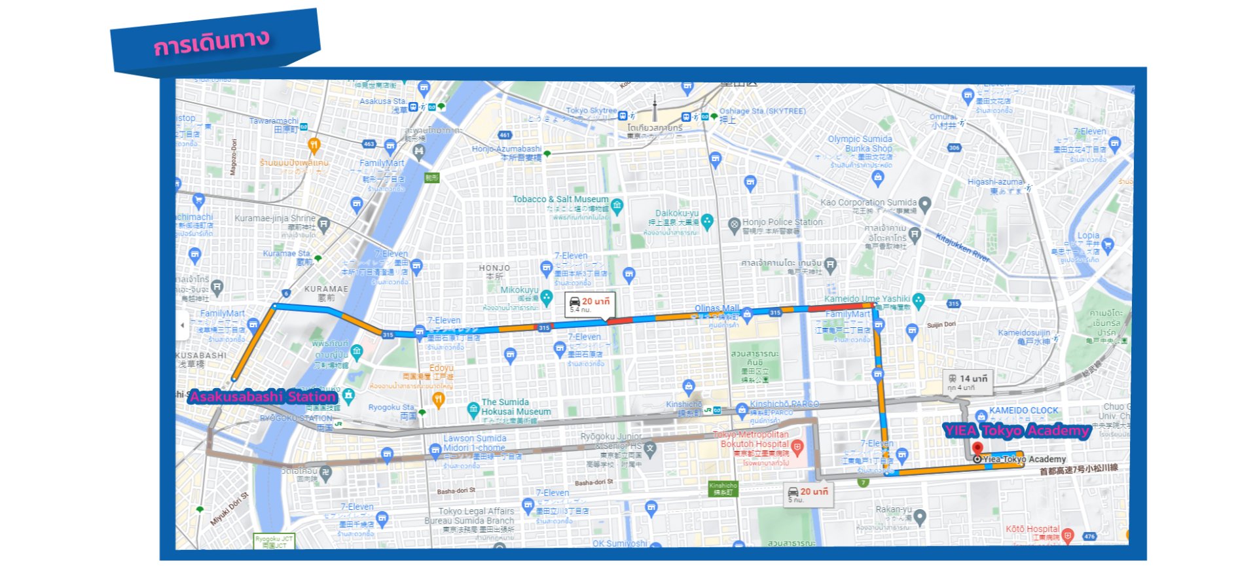Click the red Yiea Tokyo Academy destination pin
1257x572 pixels.
[x=977, y=449]
